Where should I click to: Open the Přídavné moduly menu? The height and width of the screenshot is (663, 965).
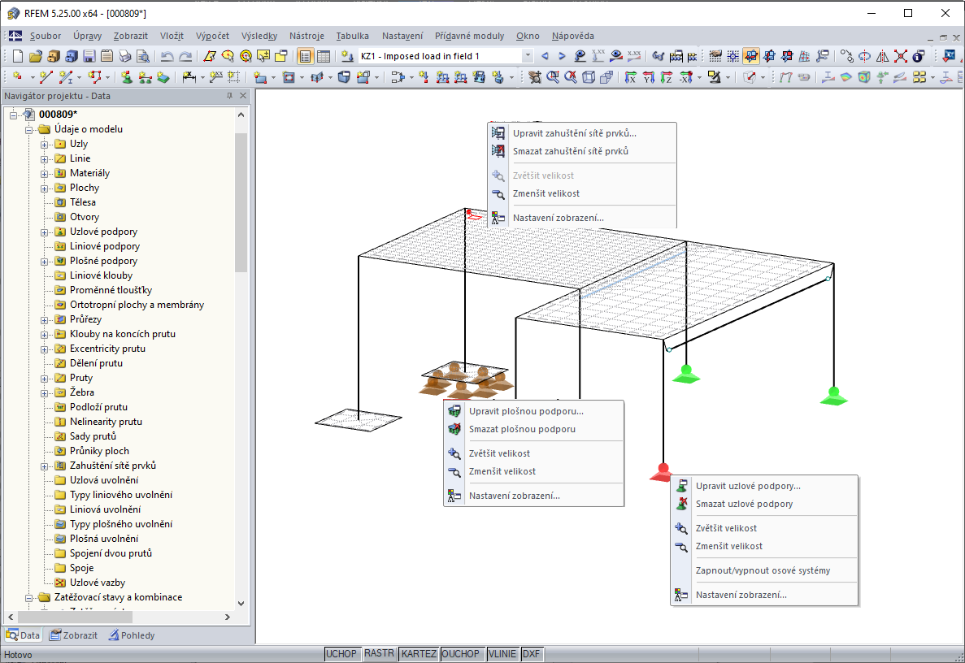[470, 36]
